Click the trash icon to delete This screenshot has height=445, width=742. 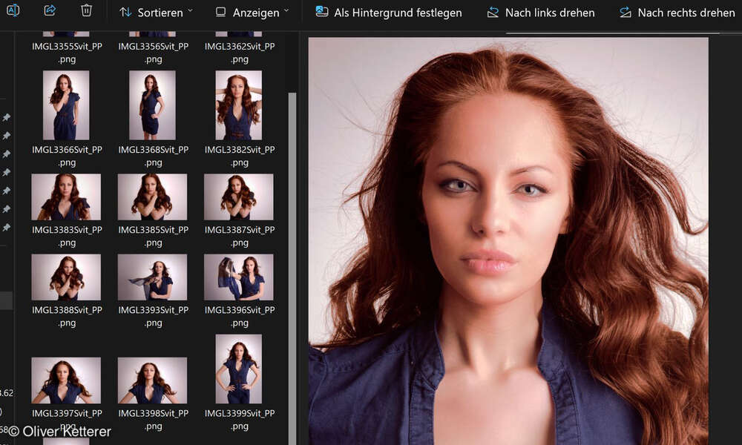(x=86, y=11)
